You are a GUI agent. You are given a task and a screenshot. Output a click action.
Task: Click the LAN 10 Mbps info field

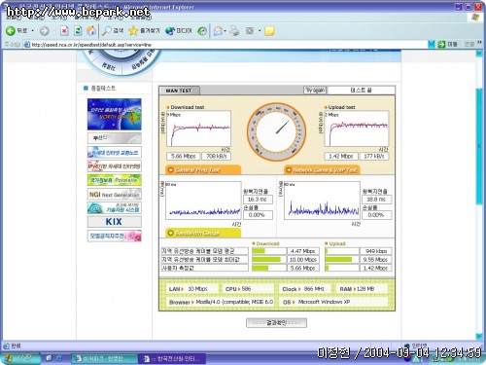click(x=191, y=289)
